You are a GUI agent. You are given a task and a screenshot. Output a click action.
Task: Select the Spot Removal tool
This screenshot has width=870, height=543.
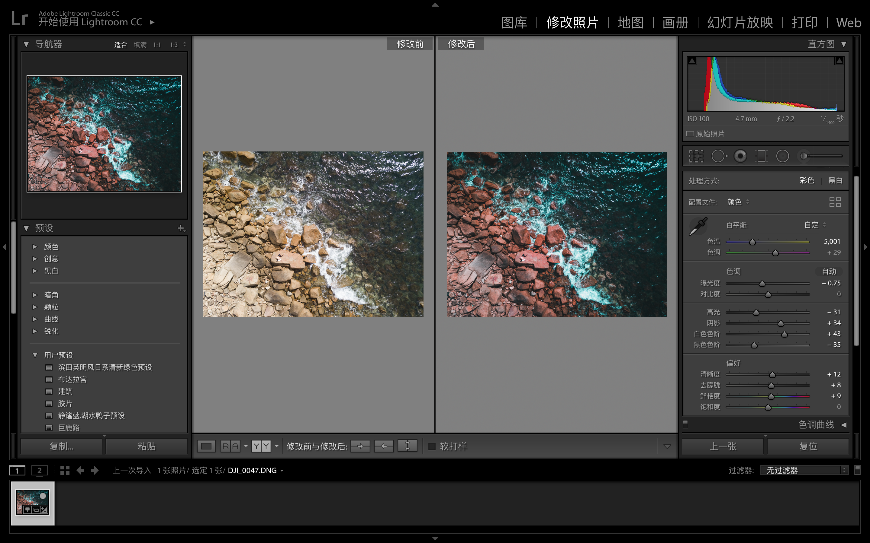(719, 156)
